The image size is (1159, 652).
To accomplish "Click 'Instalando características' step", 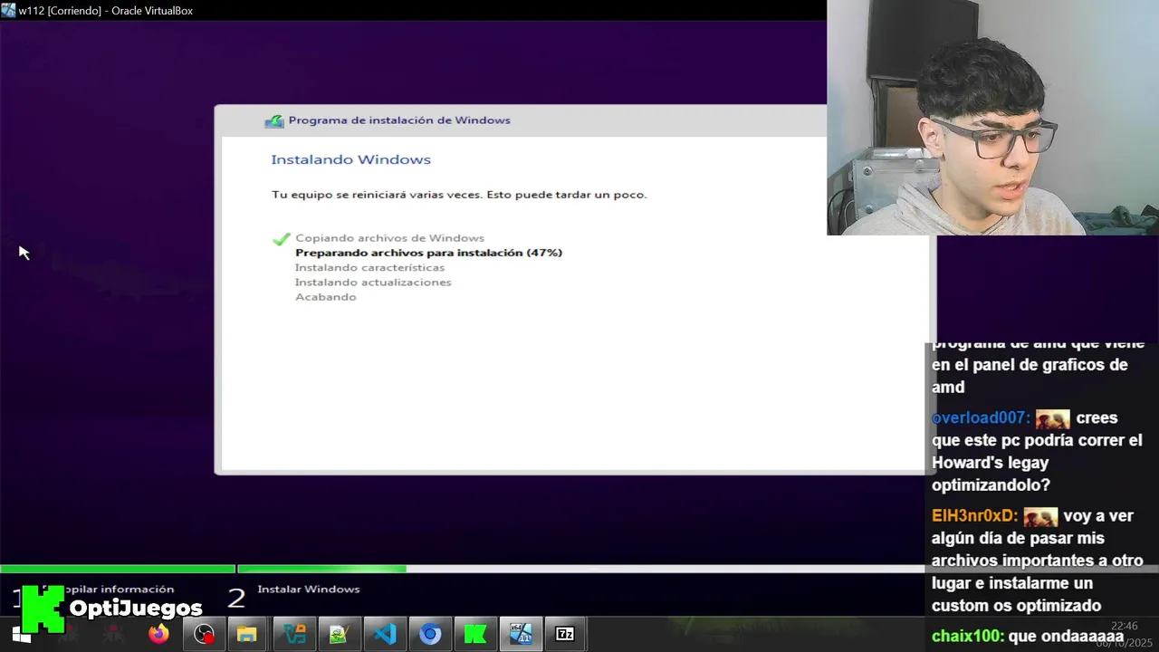I will [x=369, y=267].
